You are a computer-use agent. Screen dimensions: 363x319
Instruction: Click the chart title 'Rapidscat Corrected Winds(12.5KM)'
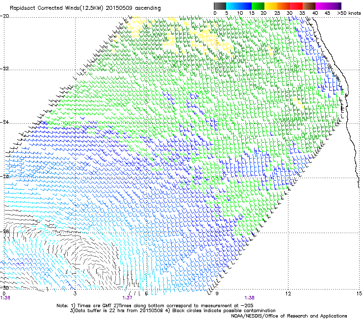(56, 8)
